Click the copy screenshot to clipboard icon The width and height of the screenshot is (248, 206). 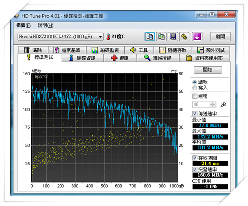[x=161, y=37]
